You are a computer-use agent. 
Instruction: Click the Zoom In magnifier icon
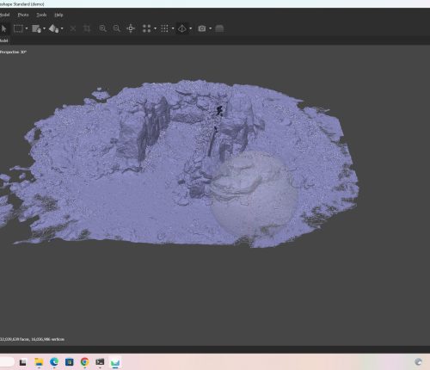(102, 28)
